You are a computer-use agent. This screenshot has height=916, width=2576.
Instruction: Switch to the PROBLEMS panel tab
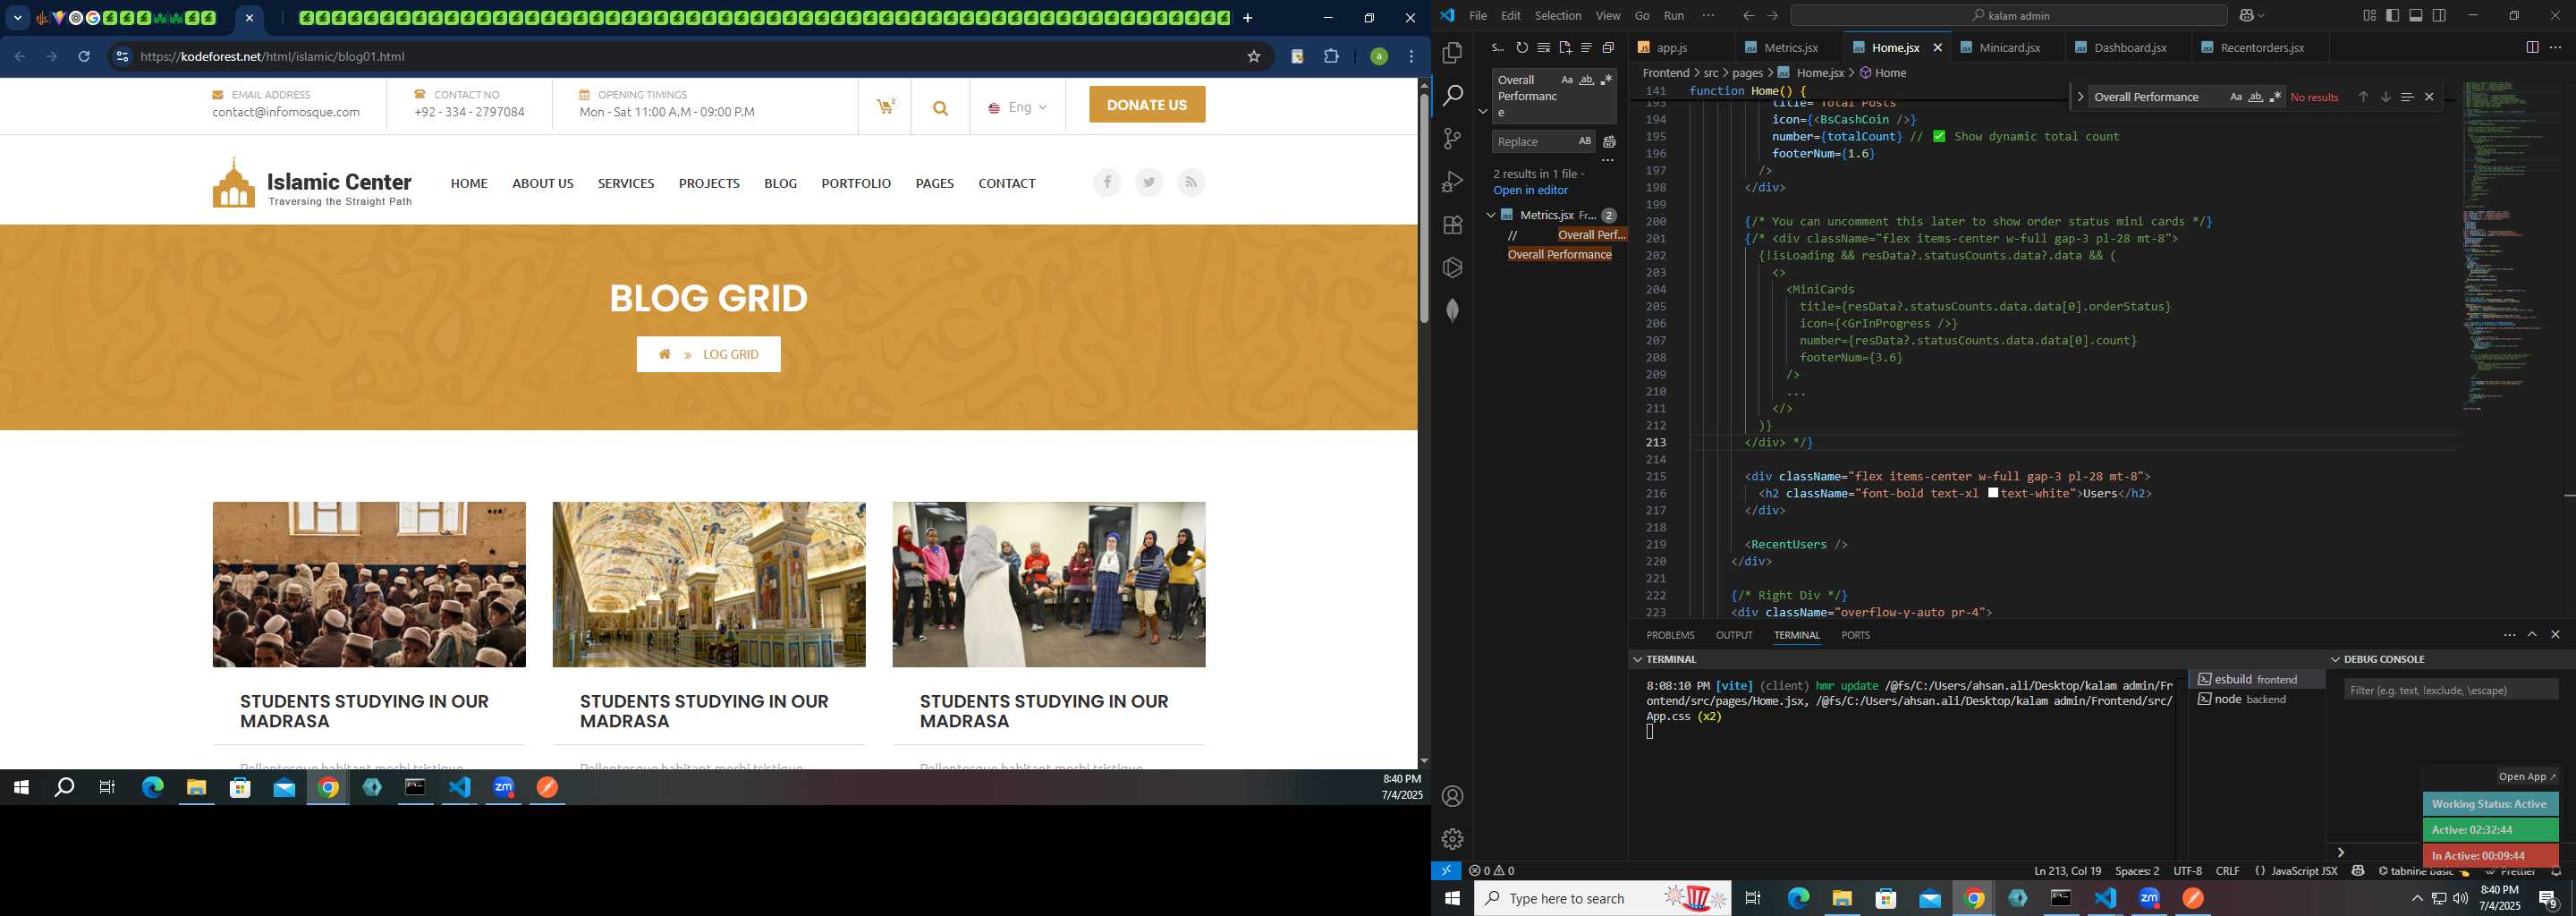coord(1670,636)
